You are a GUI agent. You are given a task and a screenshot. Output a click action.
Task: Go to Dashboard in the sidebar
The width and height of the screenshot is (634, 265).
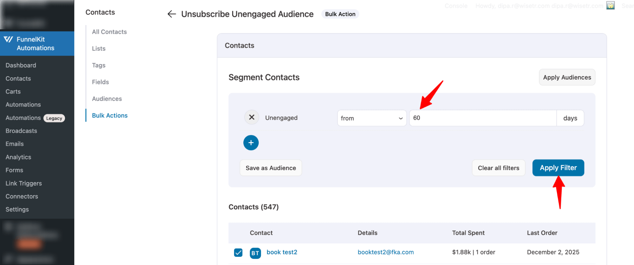[x=21, y=65]
